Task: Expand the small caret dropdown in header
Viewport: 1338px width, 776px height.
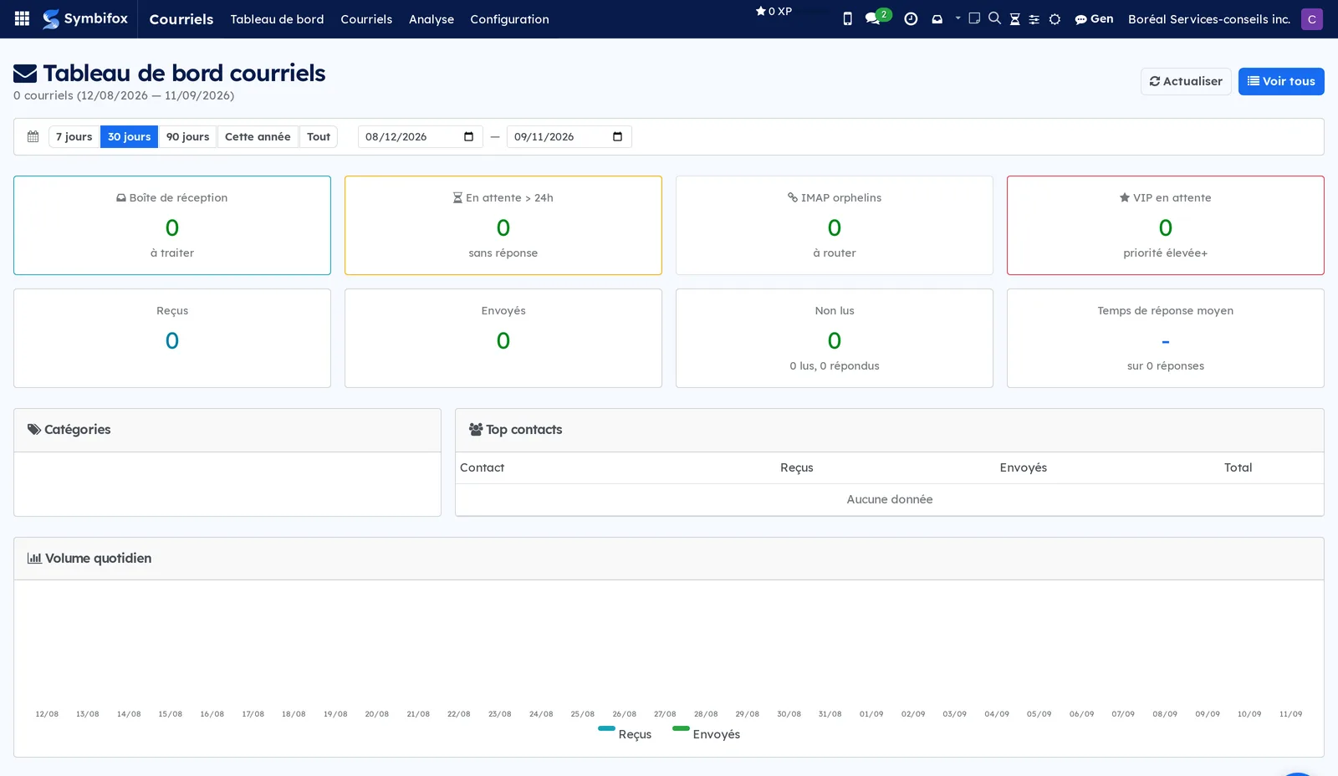Action: pos(958,18)
